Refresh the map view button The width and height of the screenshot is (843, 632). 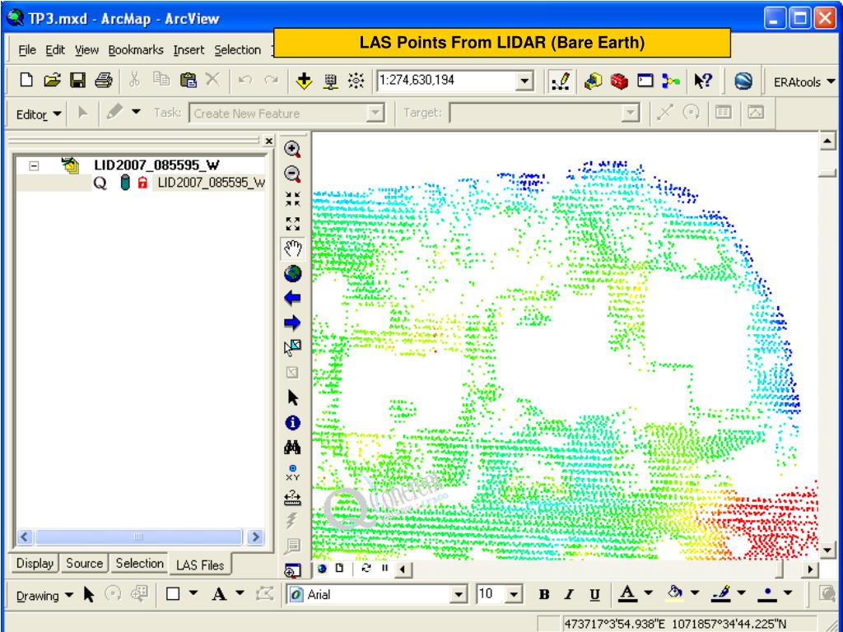tap(366, 568)
